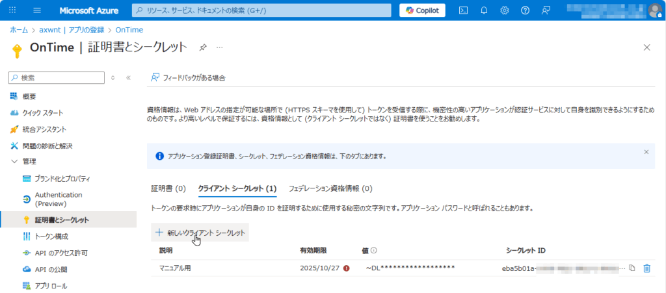
Task: Open the notifications bell
Action: [x=484, y=10]
